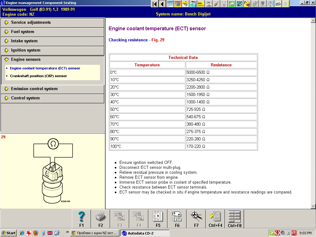The width and height of the screenshot is (316, 237).
Task: Open the F5 wiring diagram icon
Action: point(158,219)
